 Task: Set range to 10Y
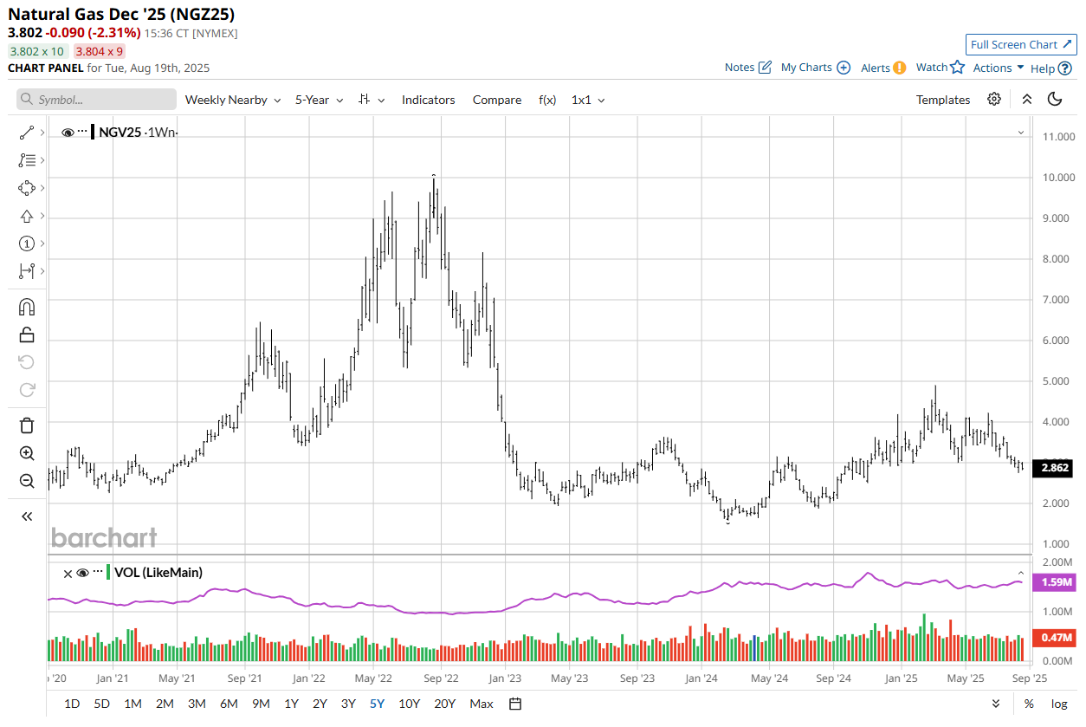(x=409, y=704)
